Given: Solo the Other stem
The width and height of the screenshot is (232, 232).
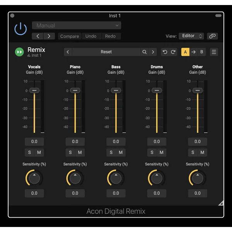Looking at the screenshot, I should click(193, 152).
